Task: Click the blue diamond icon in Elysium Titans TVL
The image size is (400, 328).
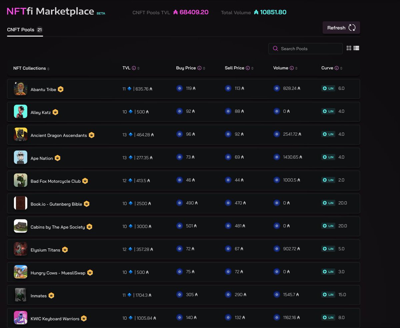Action: point(131,249)
